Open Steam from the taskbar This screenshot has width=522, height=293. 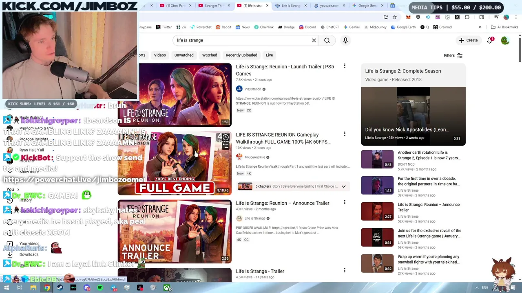(60, 288)
